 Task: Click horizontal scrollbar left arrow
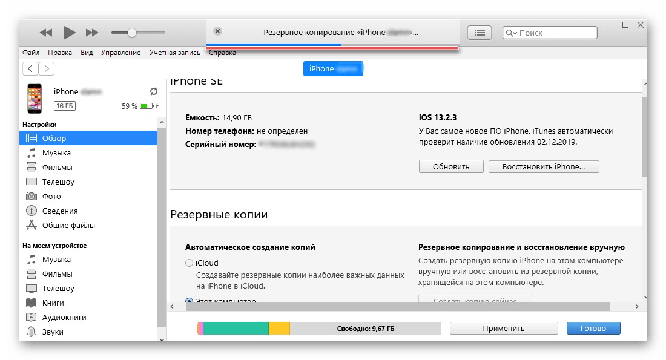coord(172,306)
